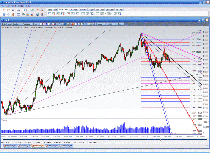Click the 4:1 angle line label
The width and height of the screenshot is (210, 153).
point(110,31)
